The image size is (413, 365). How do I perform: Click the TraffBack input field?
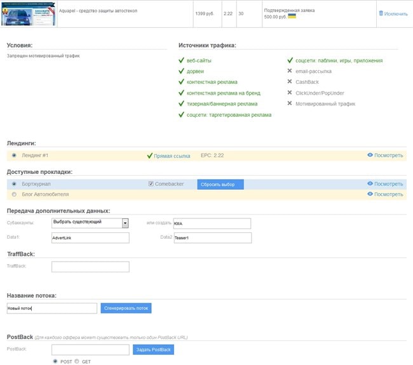tap(90, 267)
